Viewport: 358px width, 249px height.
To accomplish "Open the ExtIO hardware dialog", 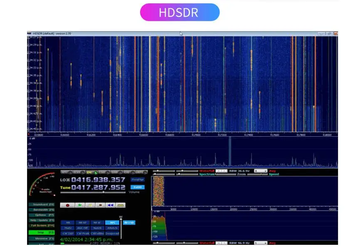I will click(x=138, y=187).
